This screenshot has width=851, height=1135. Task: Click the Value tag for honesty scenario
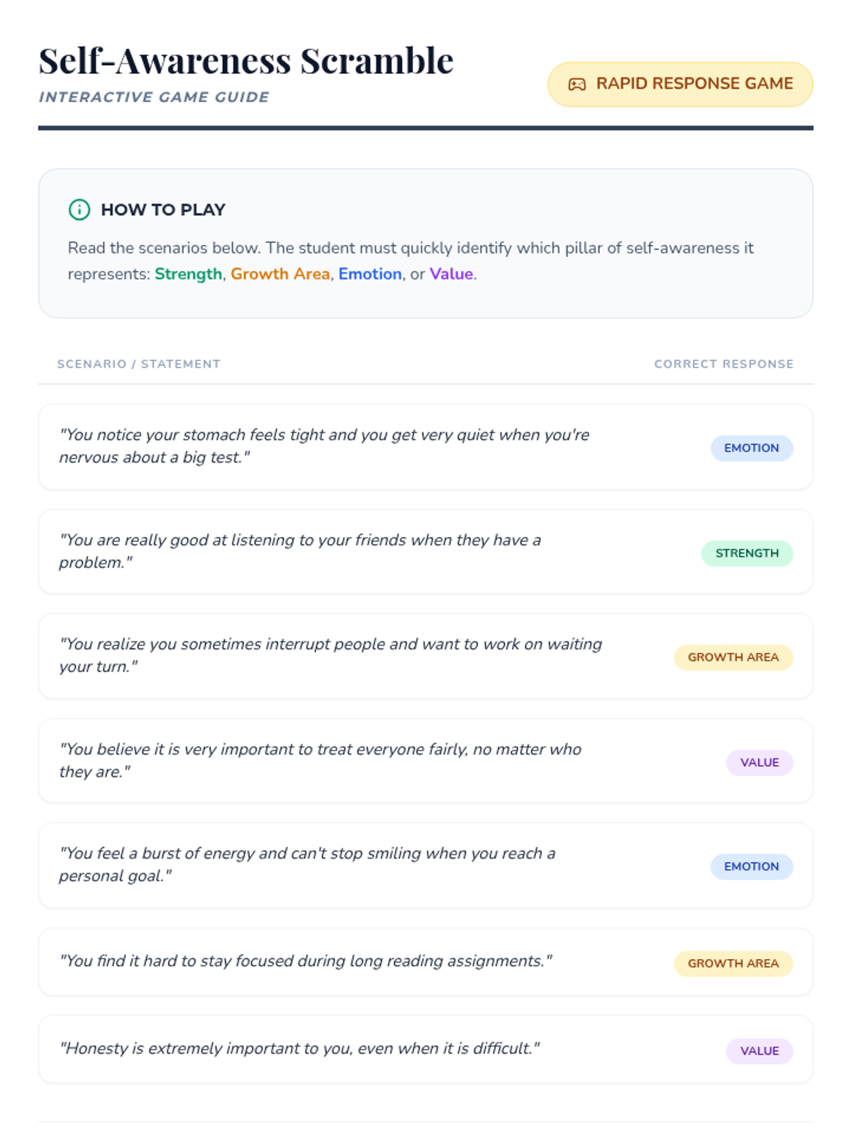759,1051
